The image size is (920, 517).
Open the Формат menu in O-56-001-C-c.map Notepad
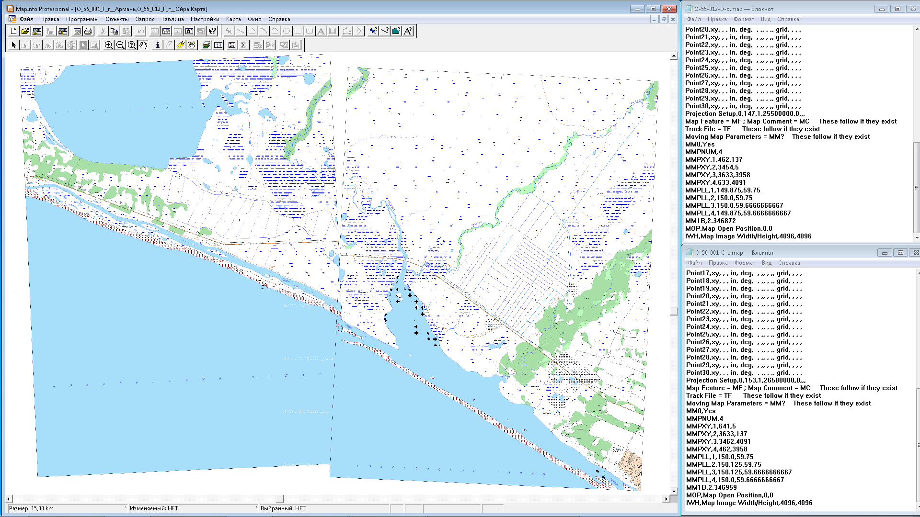tap(745, 263)
